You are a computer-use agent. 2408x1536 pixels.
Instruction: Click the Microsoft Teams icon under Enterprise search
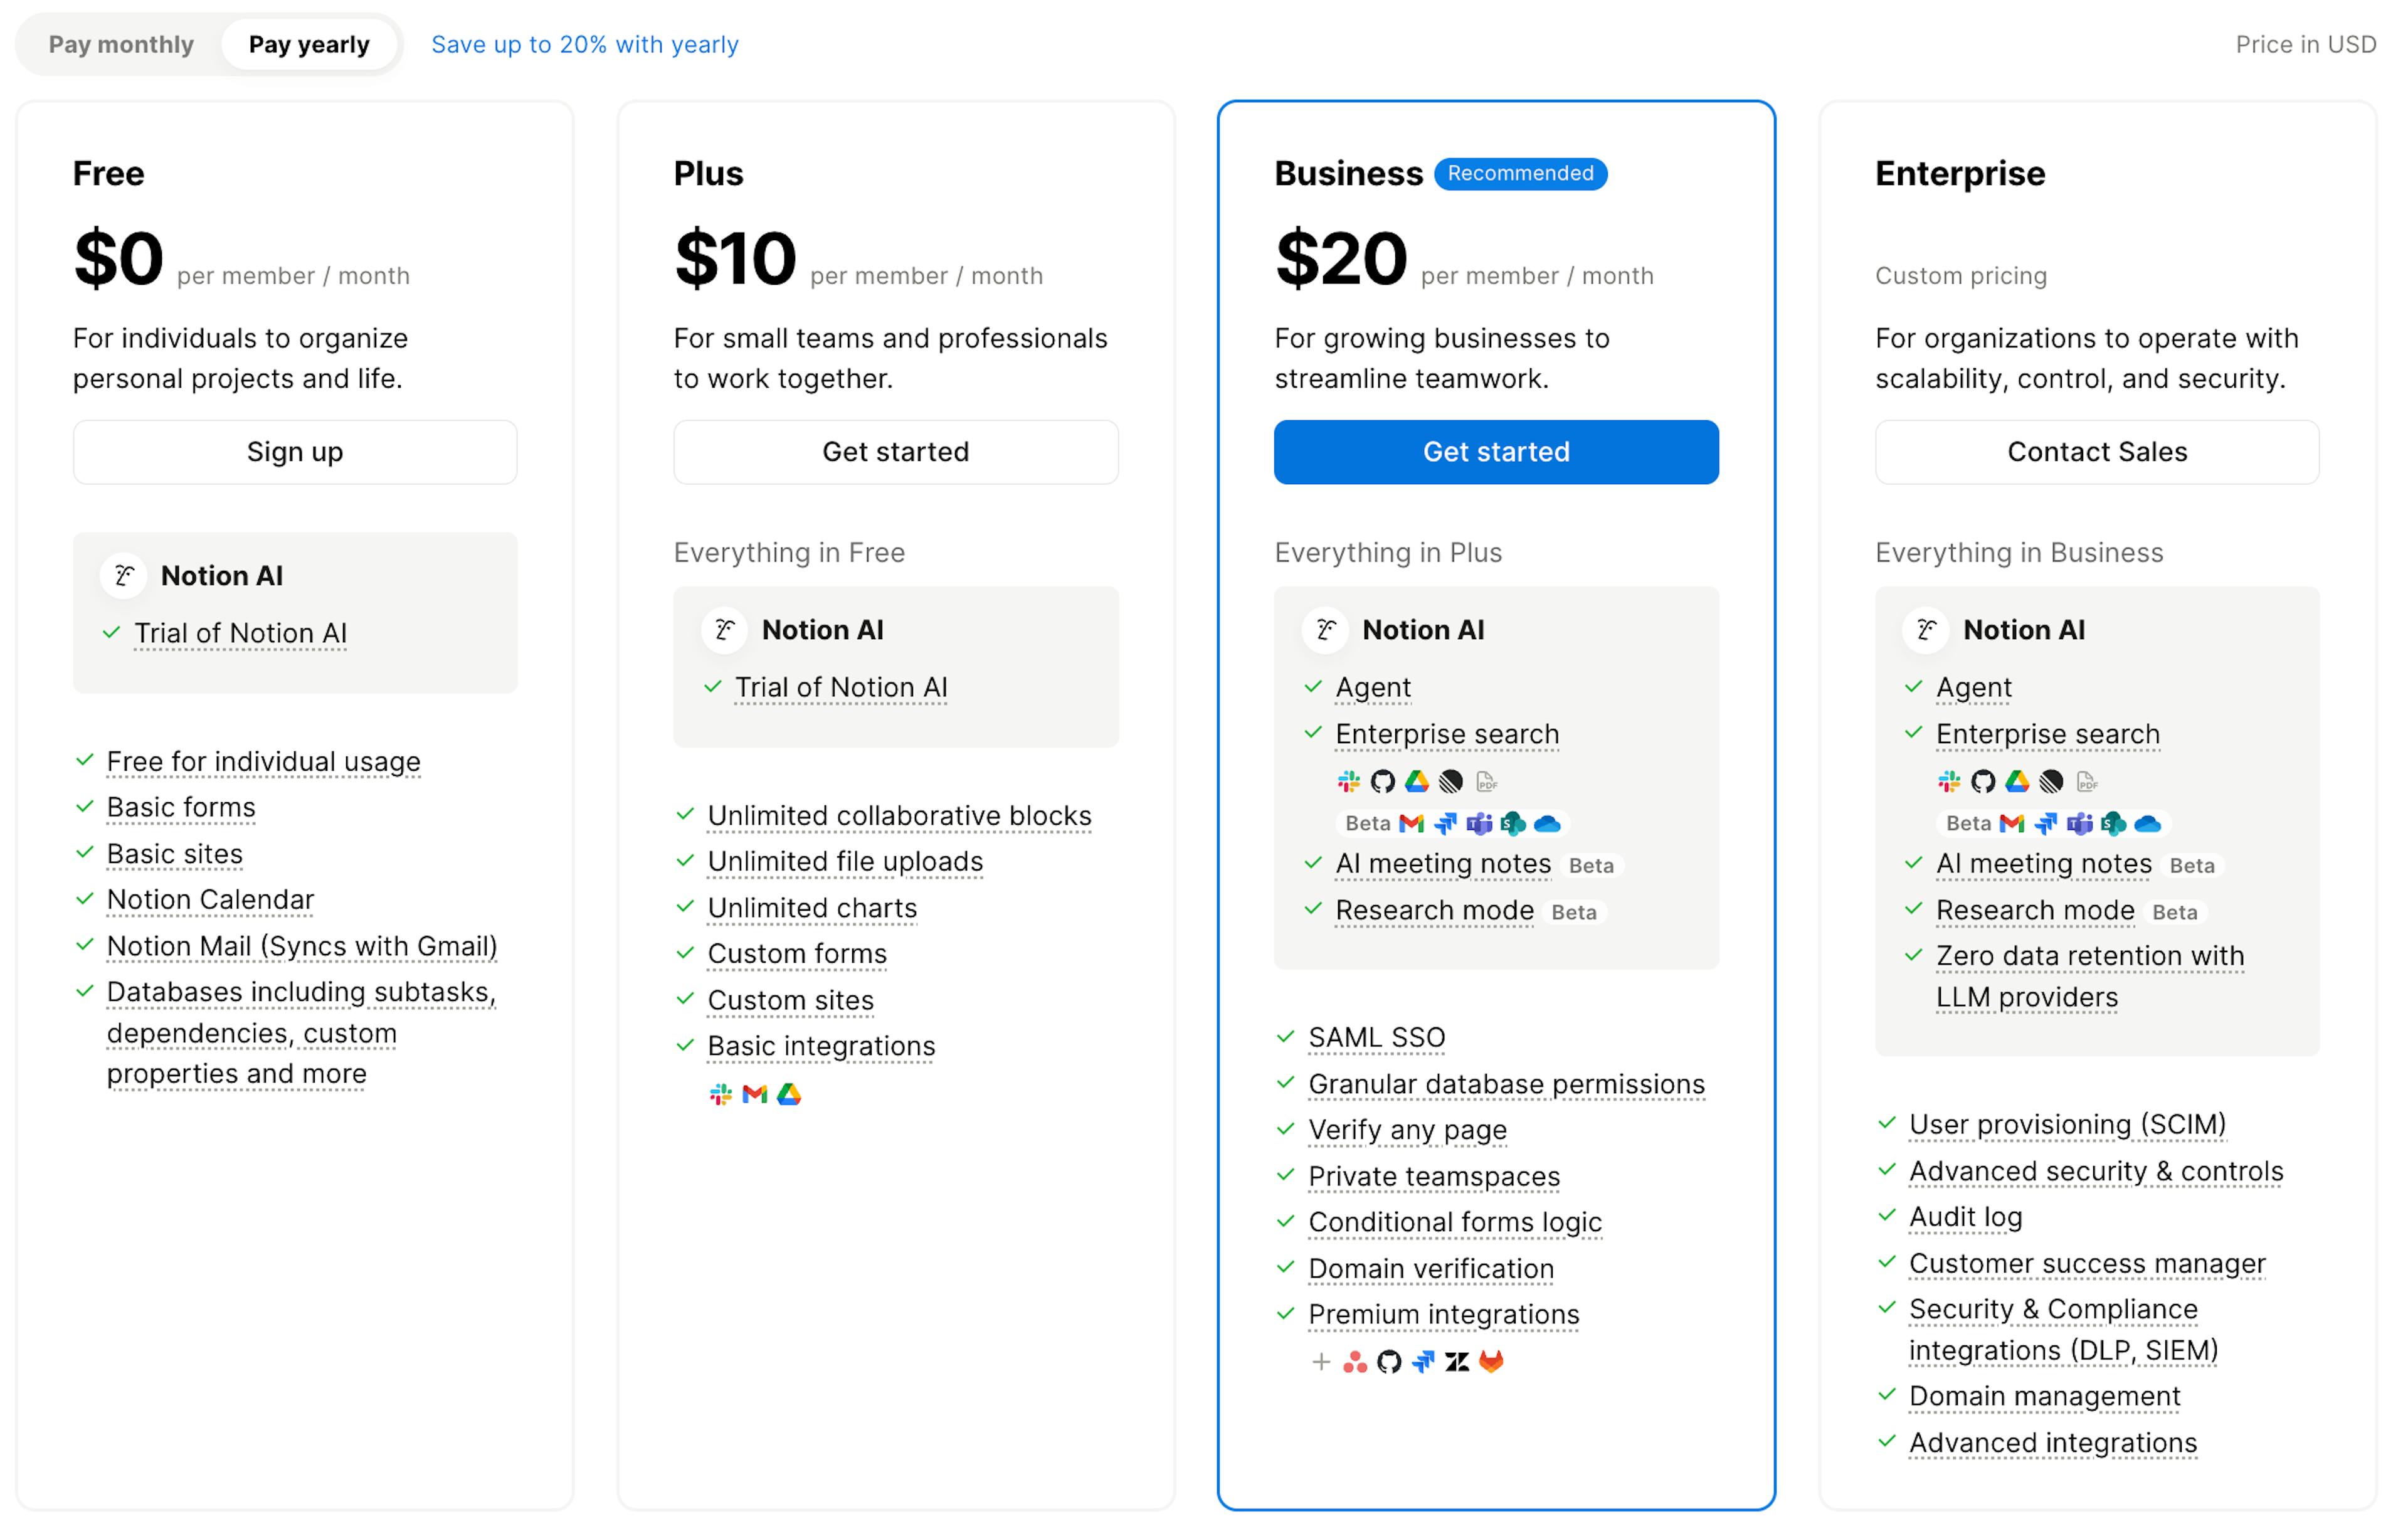point(1477,823)
